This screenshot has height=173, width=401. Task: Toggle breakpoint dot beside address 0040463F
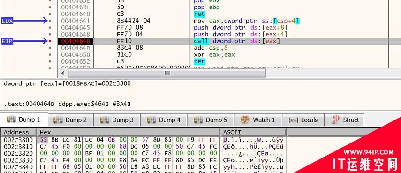(50, 7)
